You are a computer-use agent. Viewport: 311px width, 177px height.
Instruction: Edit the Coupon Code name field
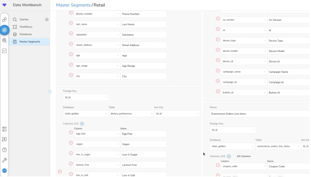[x=289, y=167]
